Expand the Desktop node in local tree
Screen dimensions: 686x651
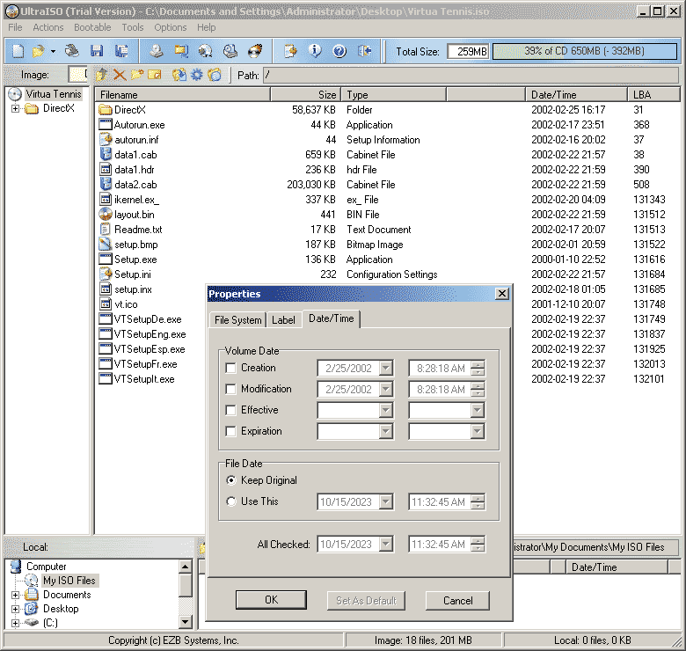click(x=15, y=609)
